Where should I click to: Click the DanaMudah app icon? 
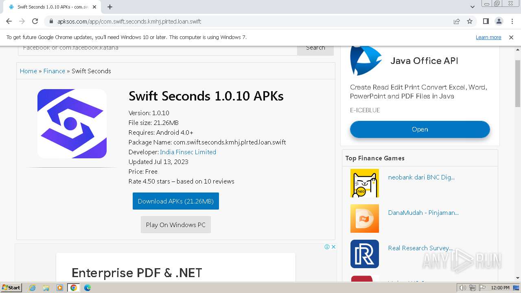click(x=365, y=219)
